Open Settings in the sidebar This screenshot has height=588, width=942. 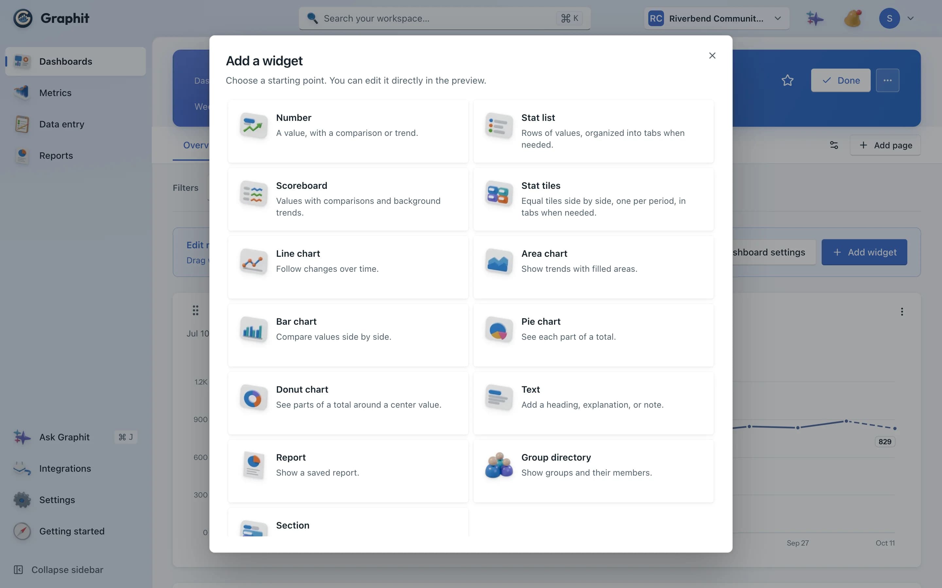[76, 500]
